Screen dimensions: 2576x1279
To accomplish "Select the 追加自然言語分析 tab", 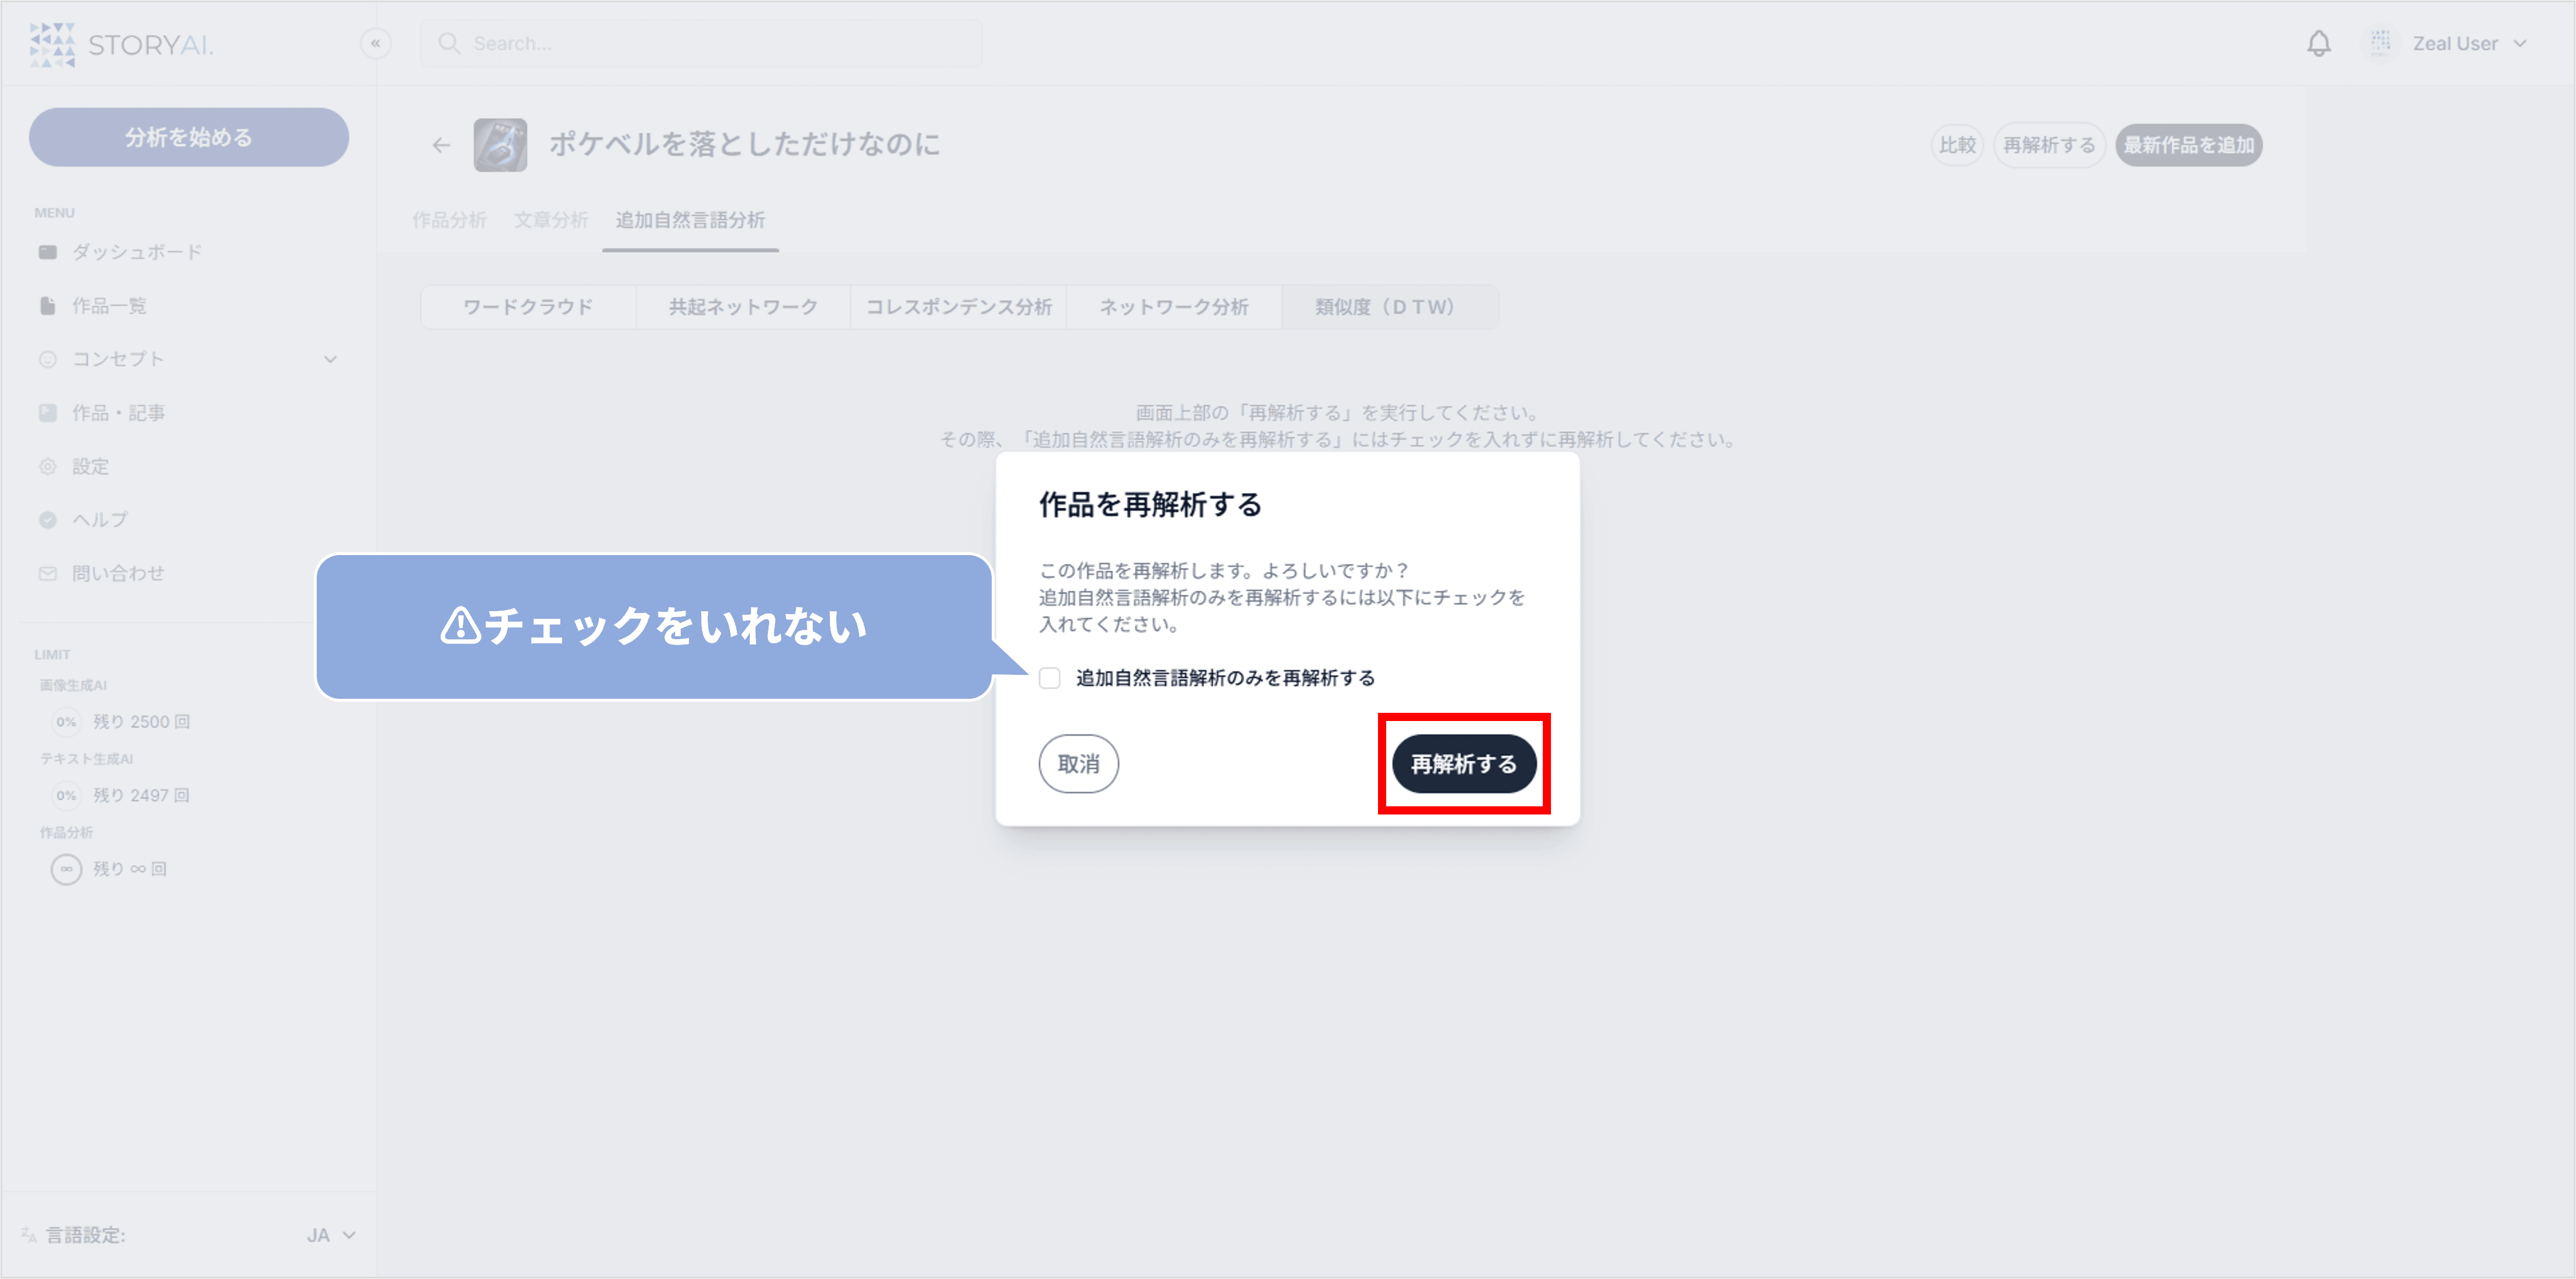I will coord(690,220).
